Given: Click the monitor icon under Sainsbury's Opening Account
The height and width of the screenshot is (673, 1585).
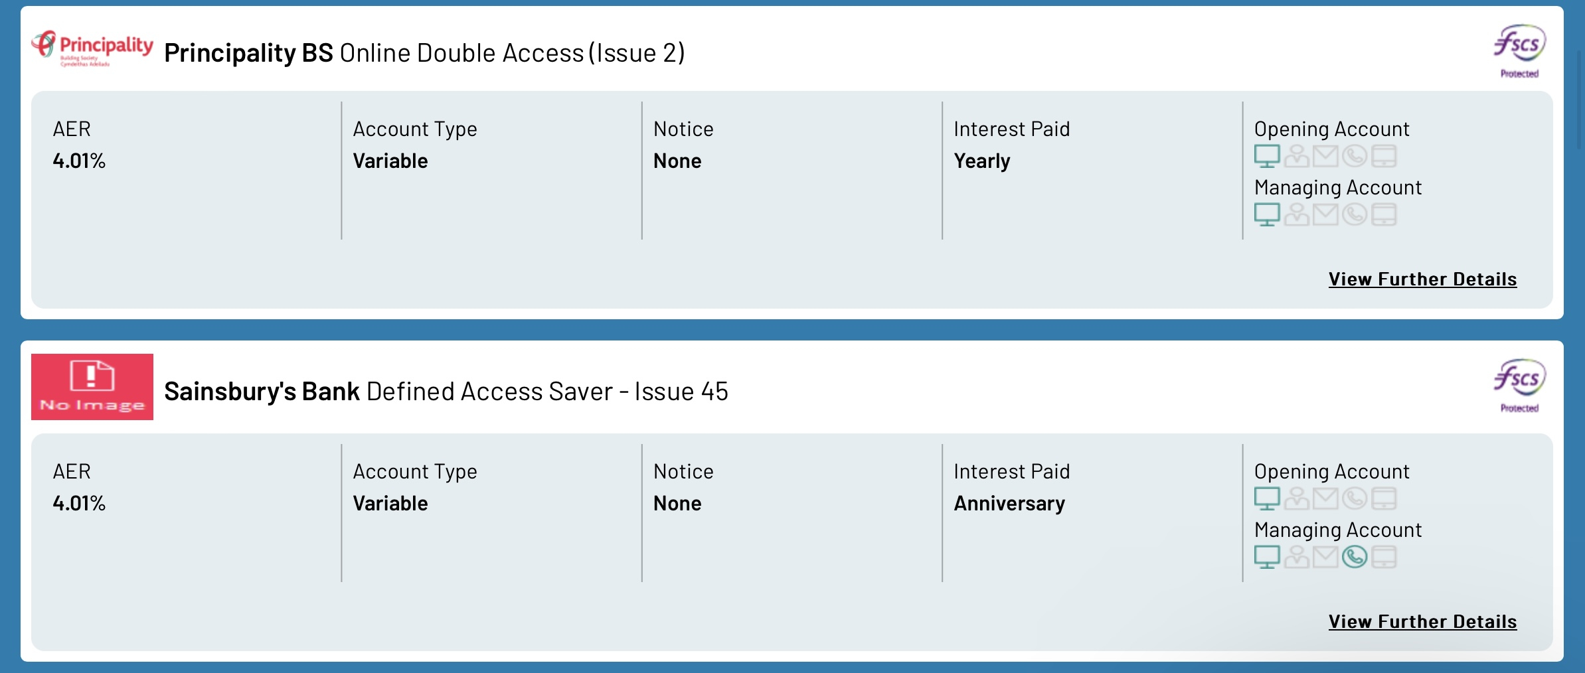Looking at the screenshot, I should tap(1267, 498).
